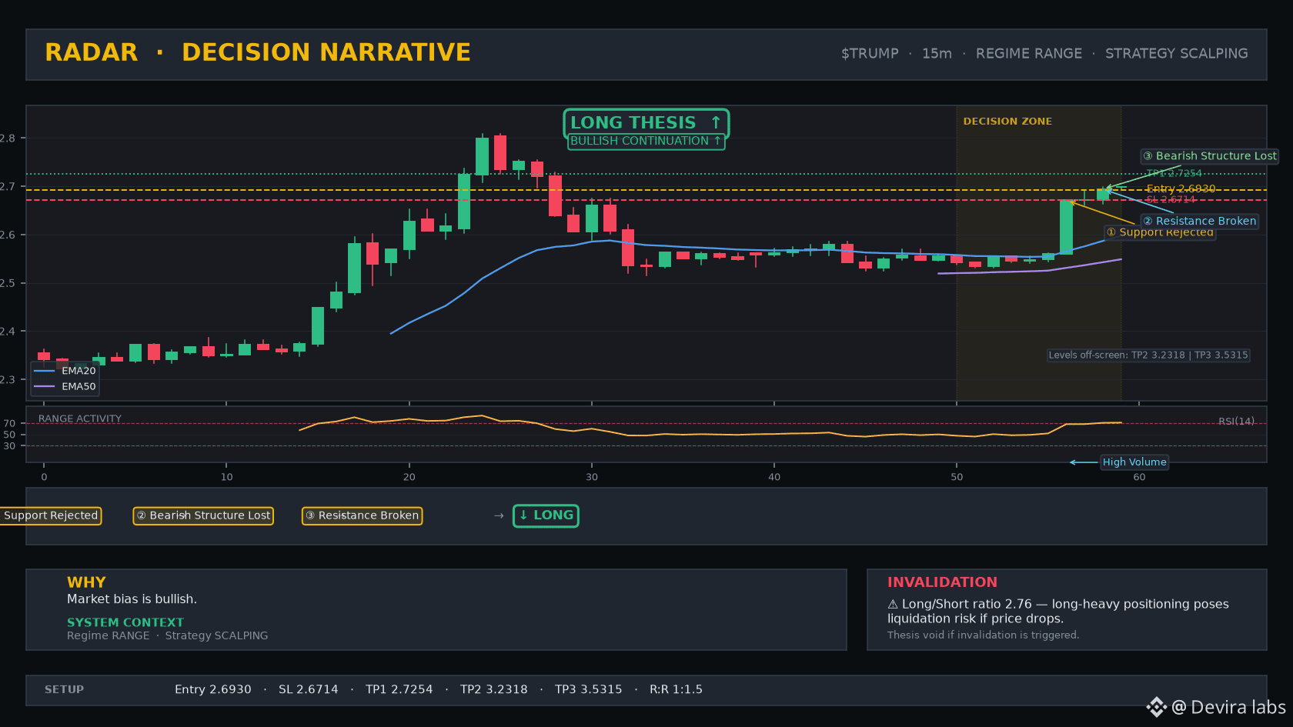Click the blue EMA20 line swatch in the legend
This screenshot has width=1293, height=727.
coord(45,371)
